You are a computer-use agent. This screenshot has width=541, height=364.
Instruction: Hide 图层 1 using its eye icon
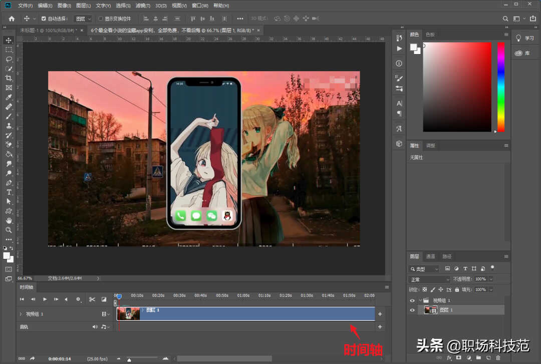pyautogui.click(x=412, y=310)
